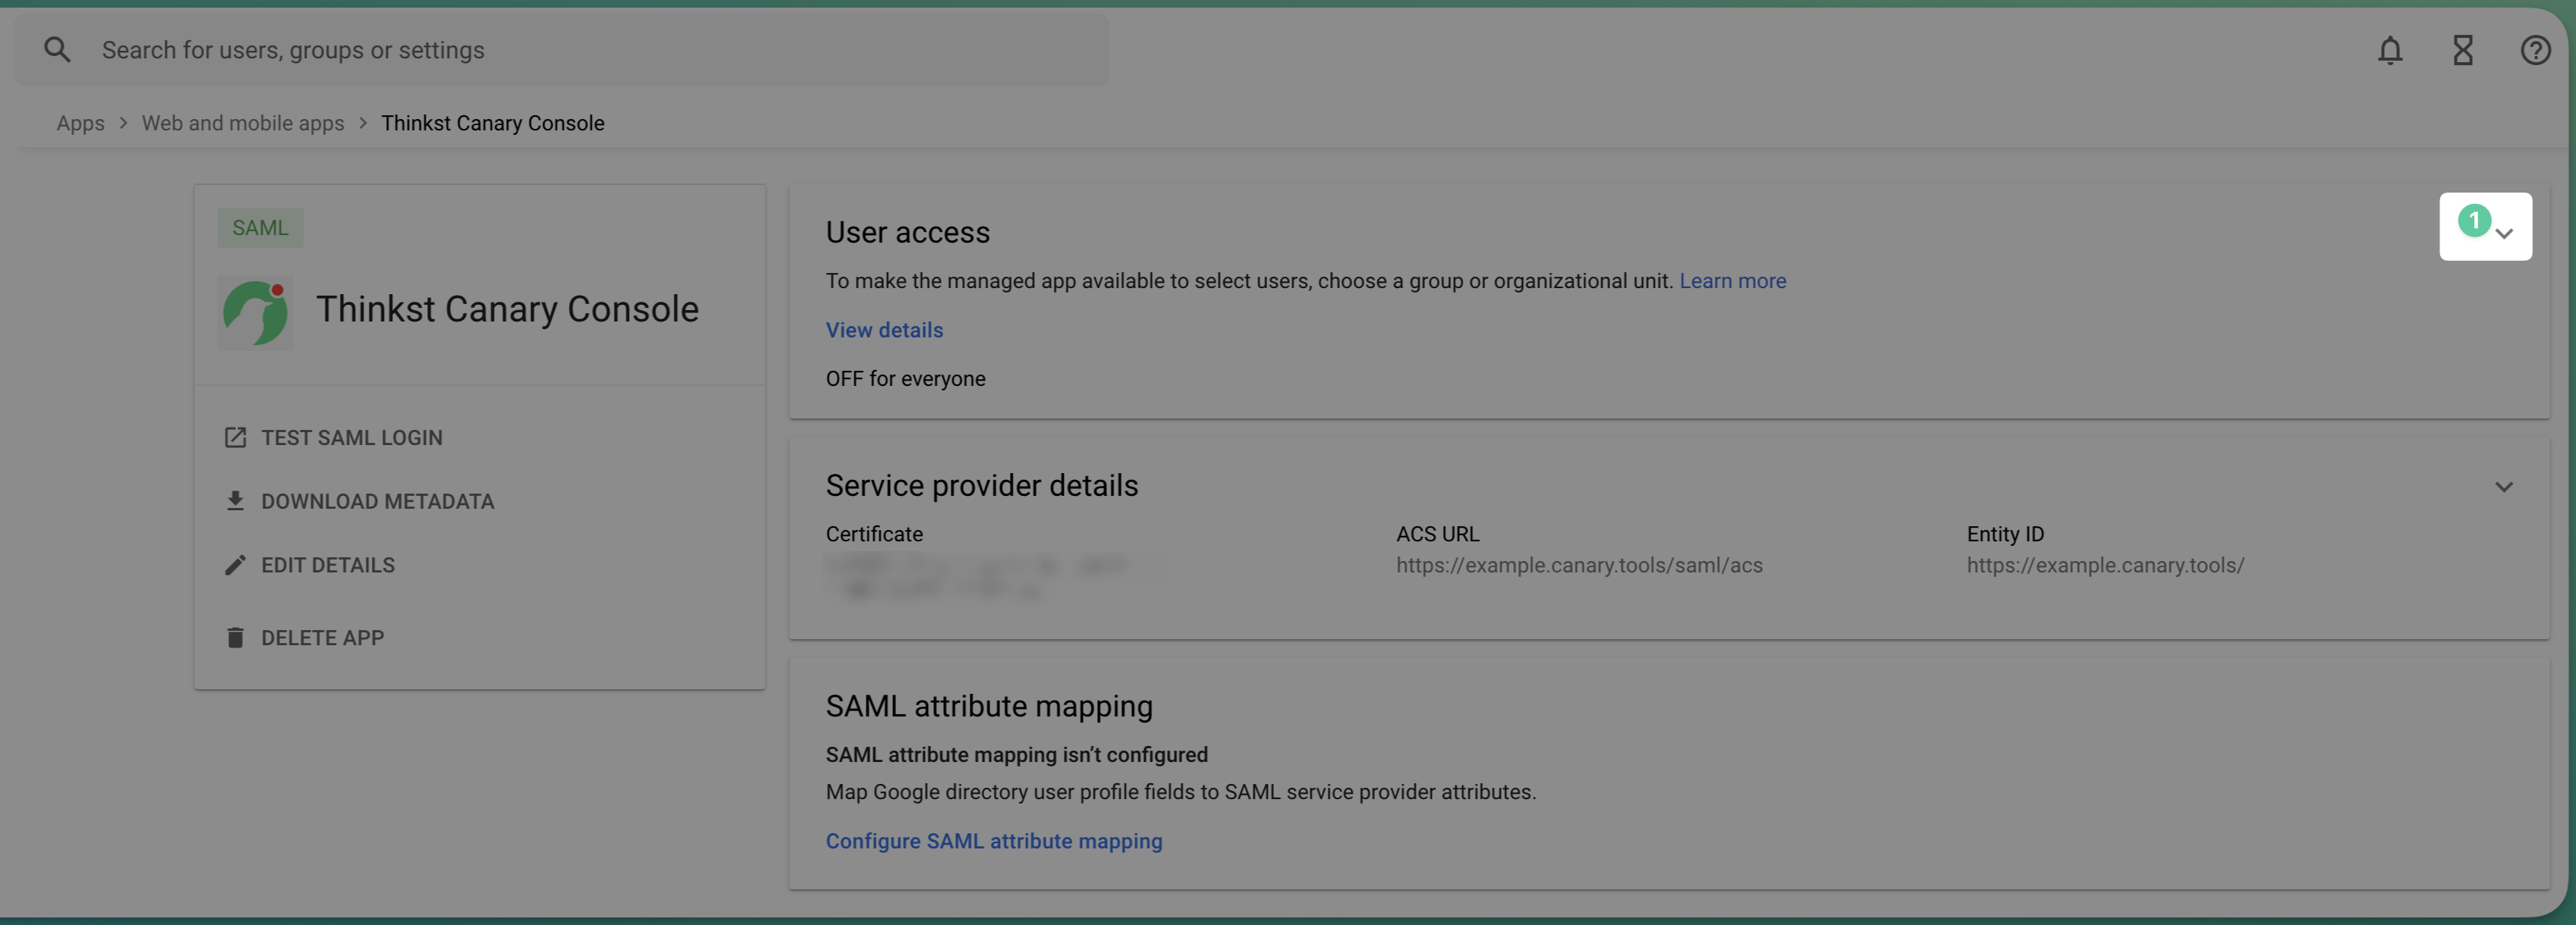Click the OFF for everyone status
This screenshot has height=925, width=2576.
(905, 378)
